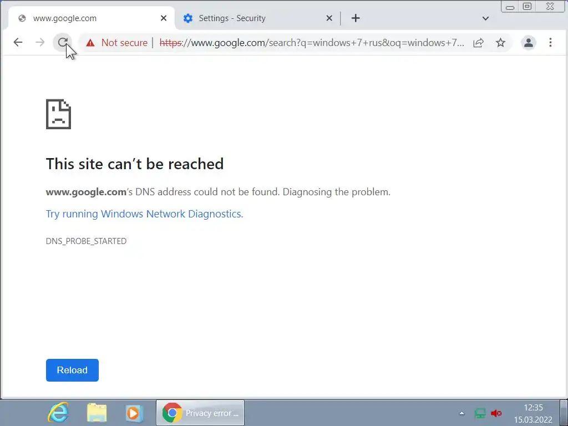Expand the tab search chevron
Viewport: 568px width, 426px height.
485,18
